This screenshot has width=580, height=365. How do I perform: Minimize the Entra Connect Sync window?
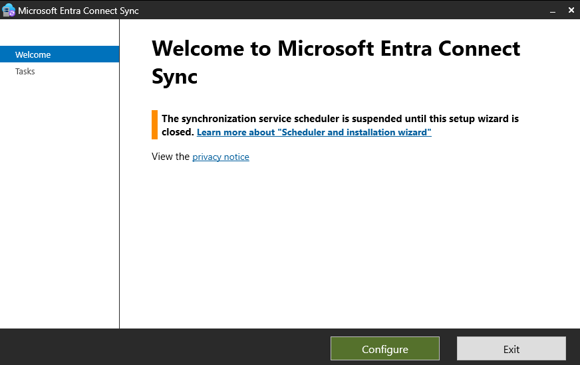pos(552,11)
